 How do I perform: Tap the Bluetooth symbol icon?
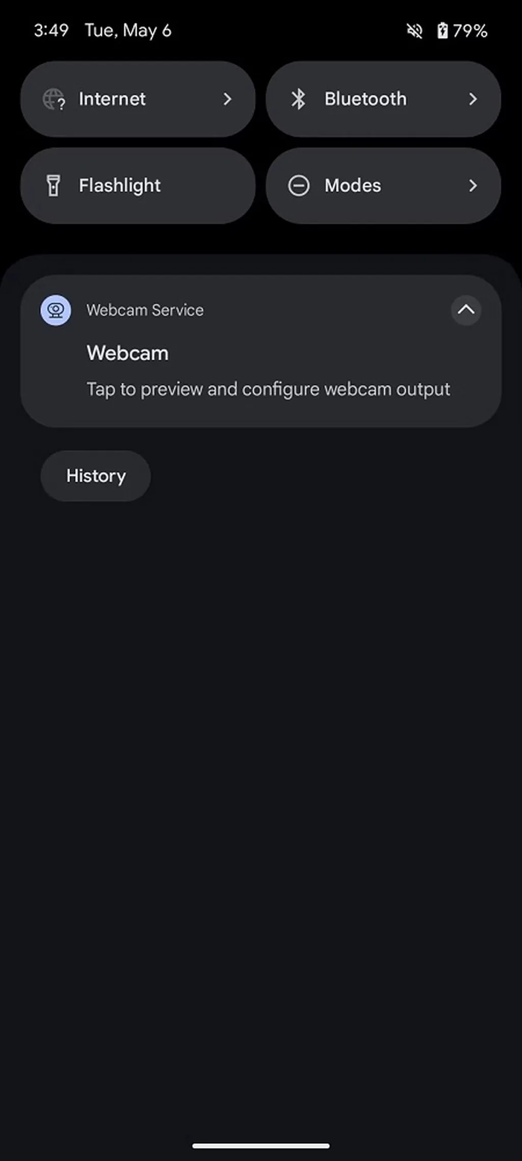[298, 99]
